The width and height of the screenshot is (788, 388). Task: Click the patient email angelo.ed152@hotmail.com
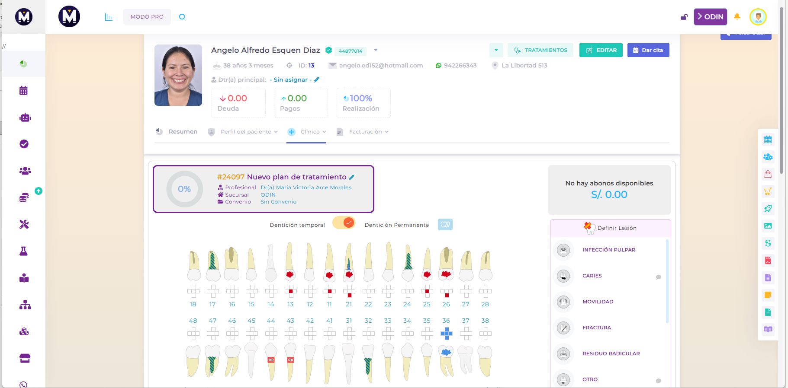click(x=381, y=66)
